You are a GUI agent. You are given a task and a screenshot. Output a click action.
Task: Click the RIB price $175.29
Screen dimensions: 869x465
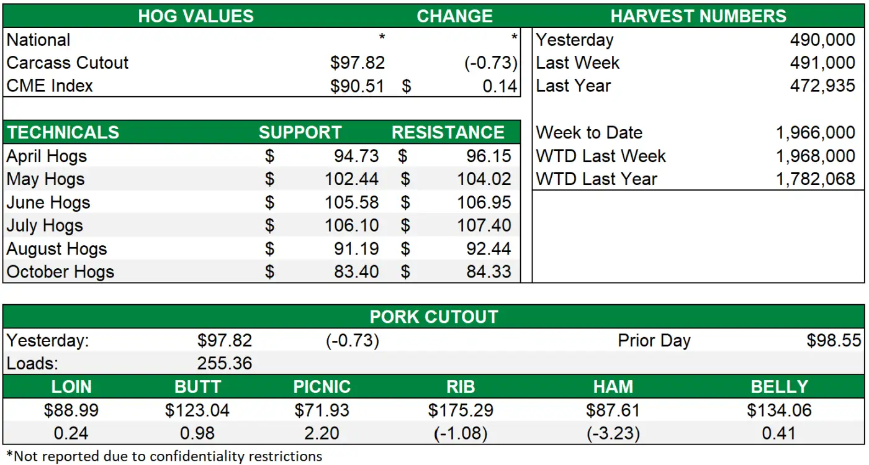tap(460, 410)
